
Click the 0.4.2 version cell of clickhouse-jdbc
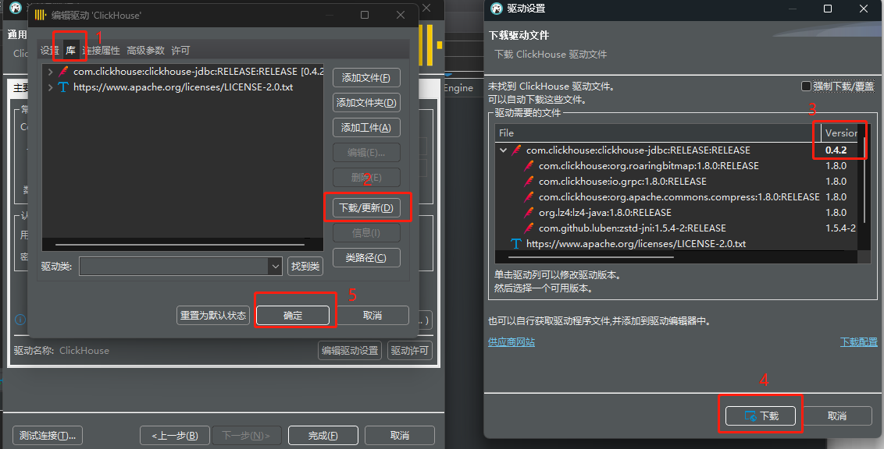pos(836,150)
